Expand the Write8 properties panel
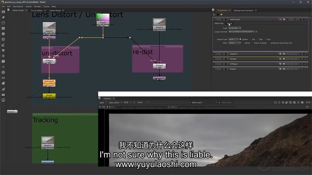This screenshot has height=175, width=312. click(x=215, y=59)
